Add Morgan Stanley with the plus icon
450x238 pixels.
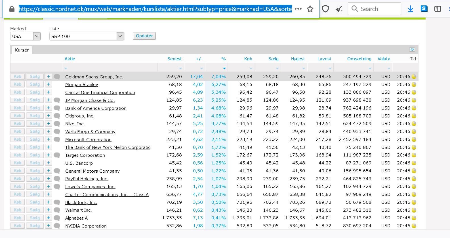49,84
